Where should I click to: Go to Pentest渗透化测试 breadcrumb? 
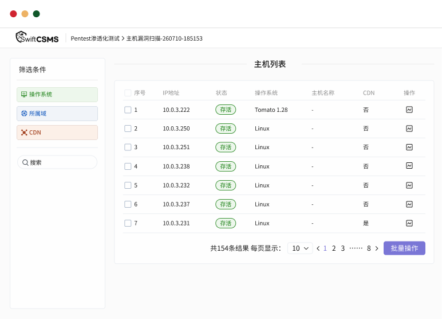(x=95, y=38)
